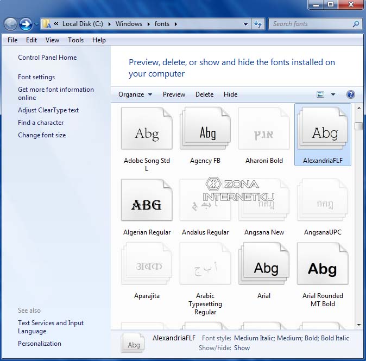Open Change font size link

pyautogui.click(x=42, y=135)
